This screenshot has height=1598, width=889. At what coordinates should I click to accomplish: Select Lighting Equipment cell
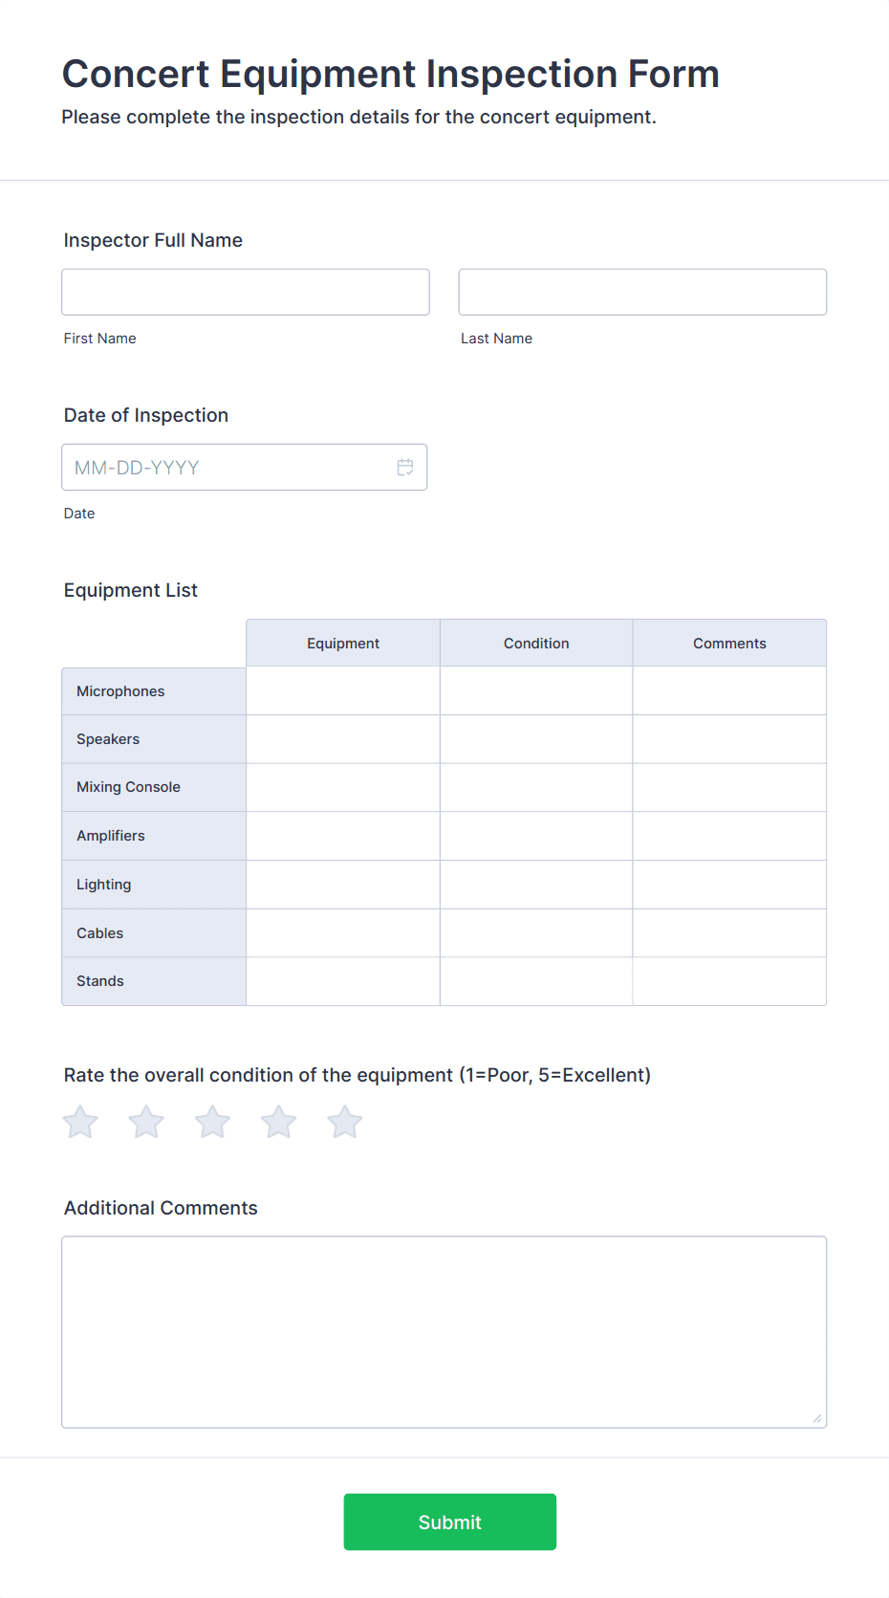coord(343,885)
